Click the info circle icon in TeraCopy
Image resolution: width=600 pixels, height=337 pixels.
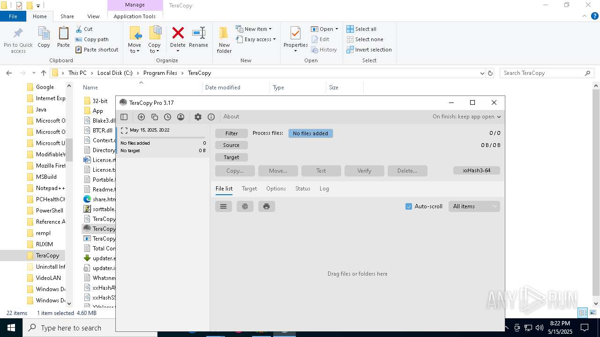tap(211, 117)
